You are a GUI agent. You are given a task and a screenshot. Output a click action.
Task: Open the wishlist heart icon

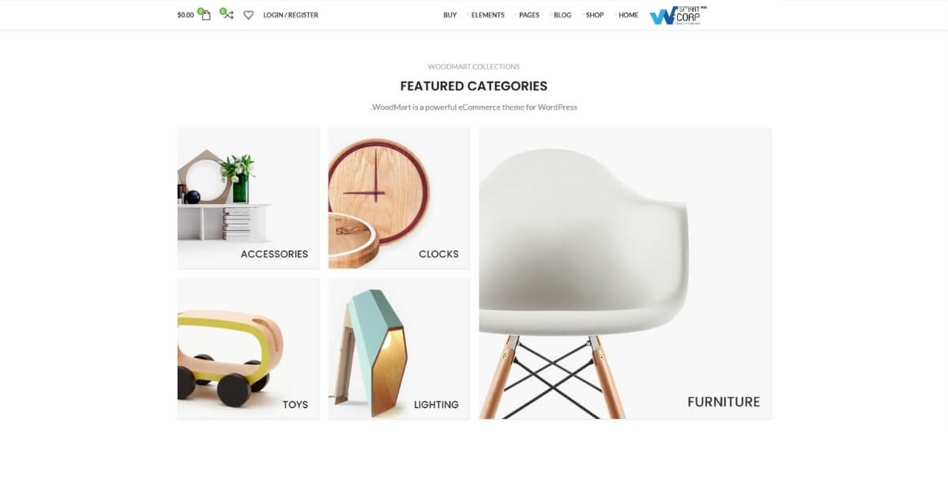click(248, 15)
